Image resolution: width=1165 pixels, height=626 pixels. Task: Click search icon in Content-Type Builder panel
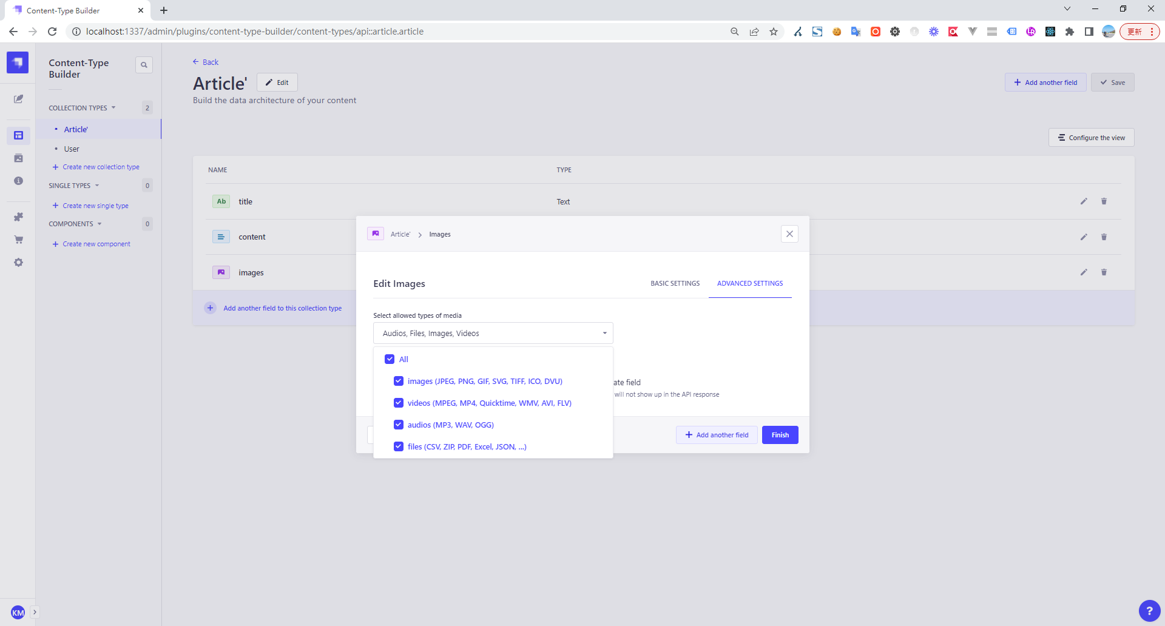coord(144,65)
